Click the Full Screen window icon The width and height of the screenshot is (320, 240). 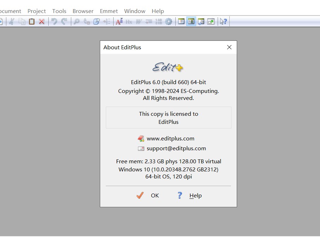point(211,21)
